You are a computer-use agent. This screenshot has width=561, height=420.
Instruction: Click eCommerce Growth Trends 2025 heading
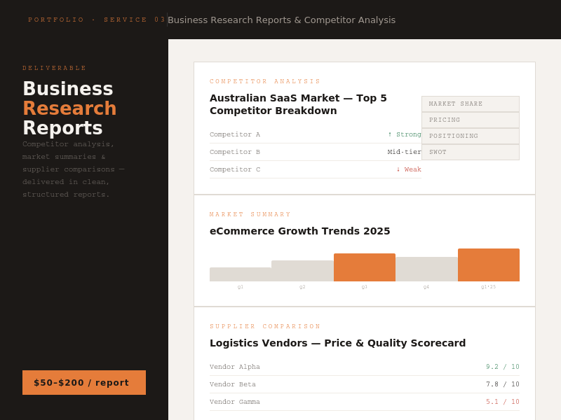click(300, 231)
